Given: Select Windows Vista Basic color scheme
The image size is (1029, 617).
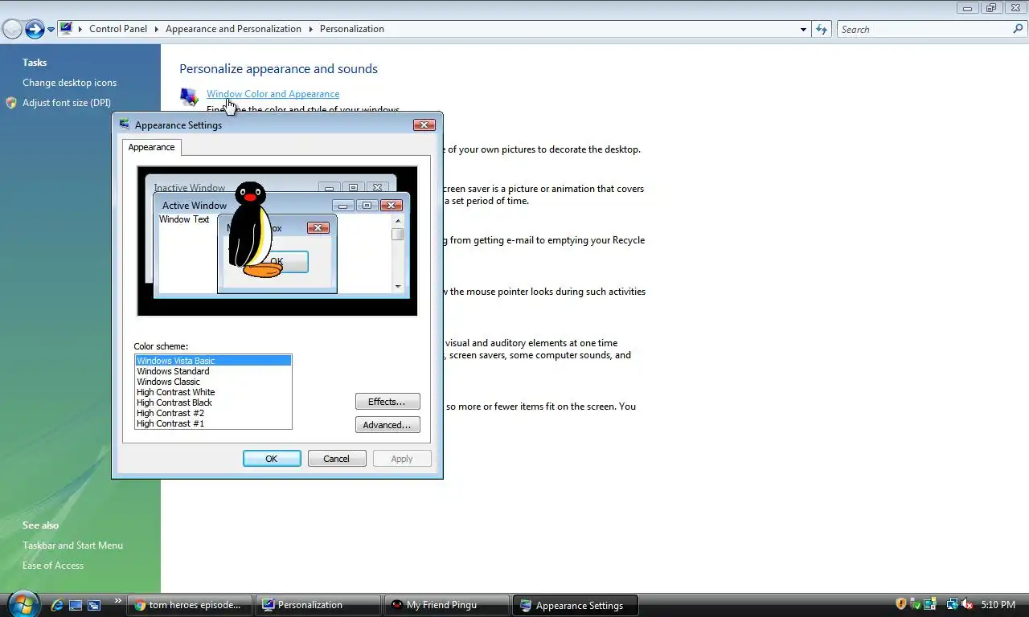Looking at the screenshot, I should 213,361.
